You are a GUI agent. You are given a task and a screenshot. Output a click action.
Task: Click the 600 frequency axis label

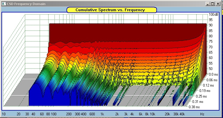pos(92,114)
